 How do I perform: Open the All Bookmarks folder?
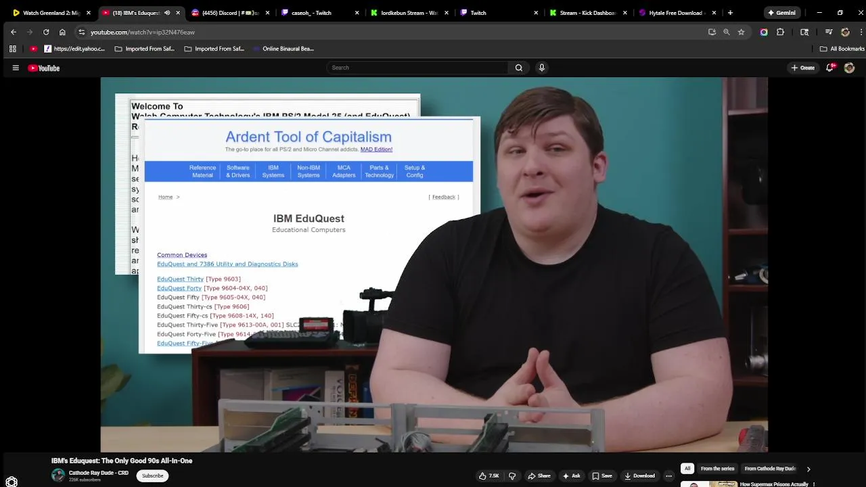(842, 49)
